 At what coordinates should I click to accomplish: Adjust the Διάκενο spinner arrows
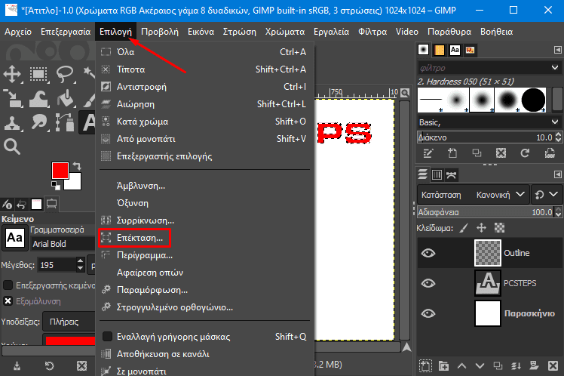click(558, 137)
